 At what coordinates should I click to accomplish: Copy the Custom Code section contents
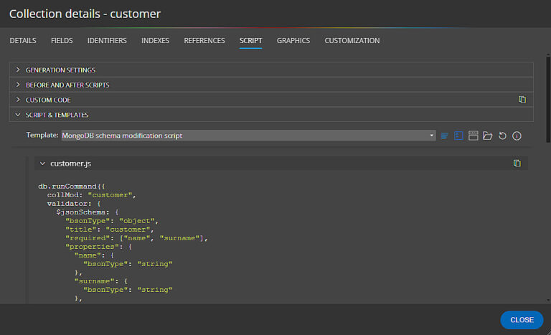coord(522,100)
